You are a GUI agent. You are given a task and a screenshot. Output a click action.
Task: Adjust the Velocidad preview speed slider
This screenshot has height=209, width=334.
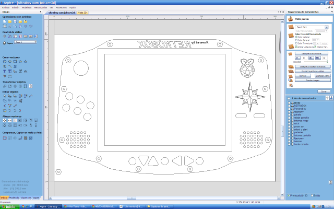coord(316,62)
